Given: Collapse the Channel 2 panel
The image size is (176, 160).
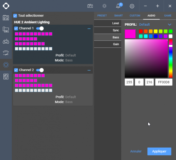Looking at the screenshot, I should (89, 70).
